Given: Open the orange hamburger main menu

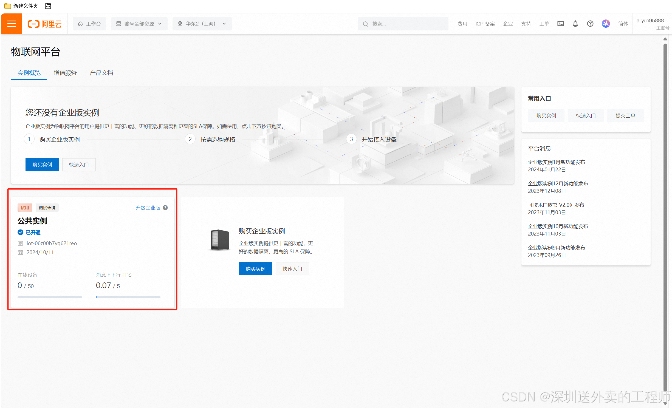Looking at the screenshot, I should [x=11, y=24].
